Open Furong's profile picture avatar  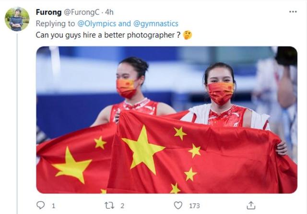pyautogui.click(x=17, y=19)
